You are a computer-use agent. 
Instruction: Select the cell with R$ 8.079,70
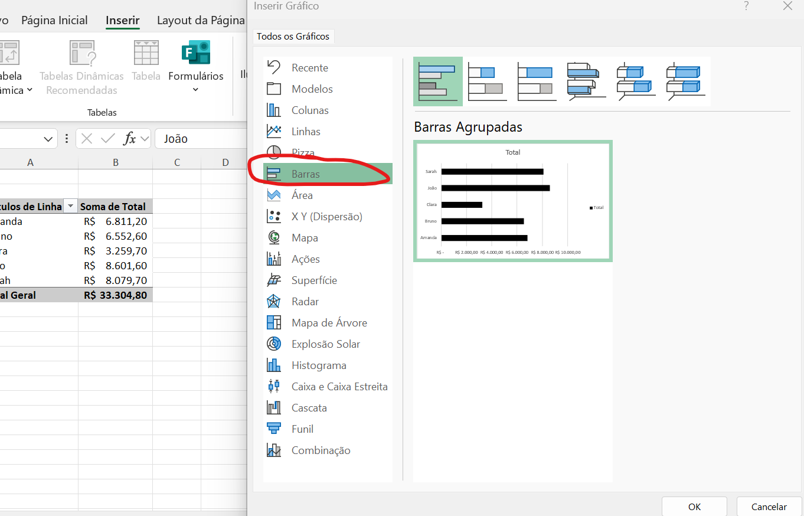(116, 280)
